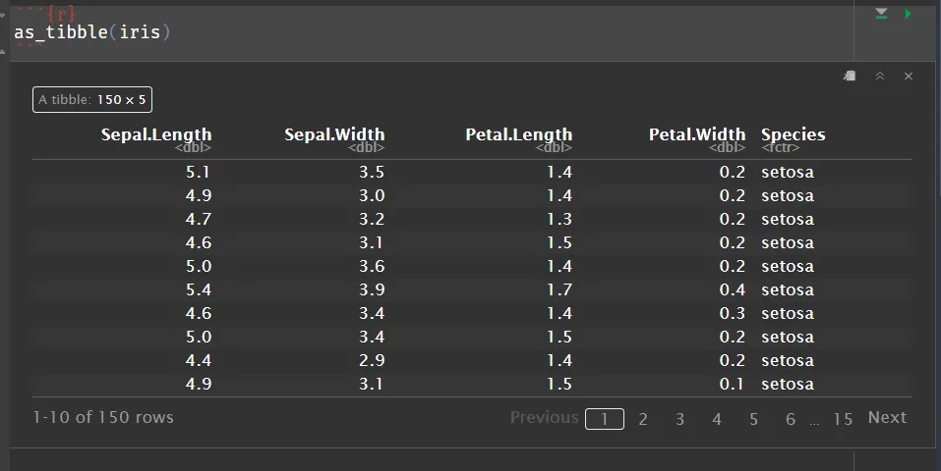This screenshot has height=471, width=941.
Task: Jump to last page 15
Action: tap(843, 419)
